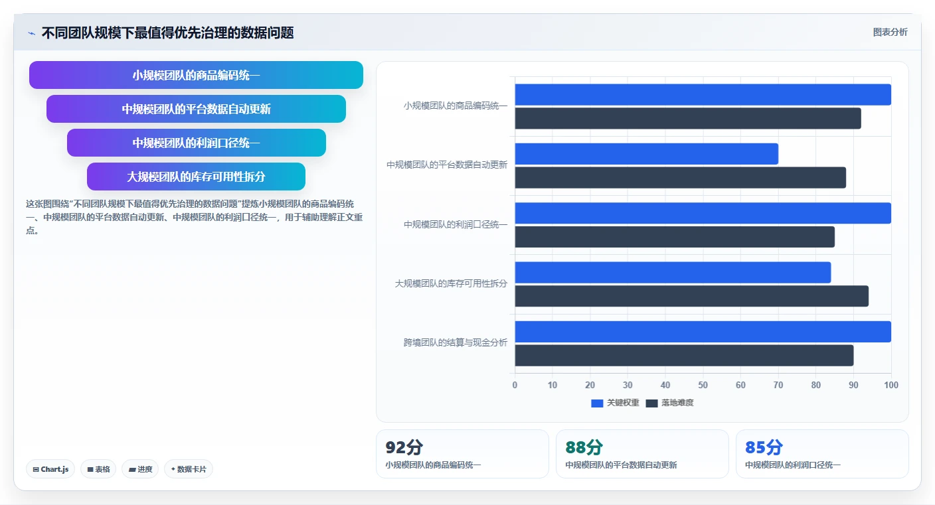Click blue bar for 中规模团队的平台数据自动更新
This screenshot has height=505, width=935.
pos(646,154)
